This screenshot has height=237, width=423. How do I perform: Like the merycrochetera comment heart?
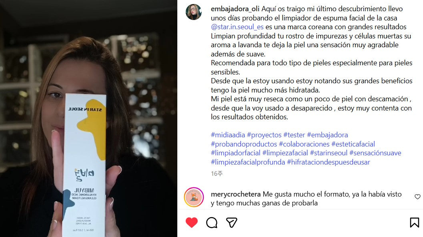point(417,197)
